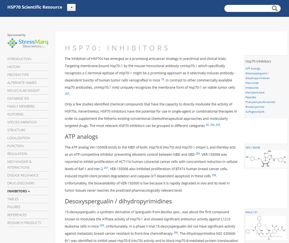Screen dimensions: 289x243
Task: Select Localization in sidebar
Action: pyautogui.click(x=18, y=138)
